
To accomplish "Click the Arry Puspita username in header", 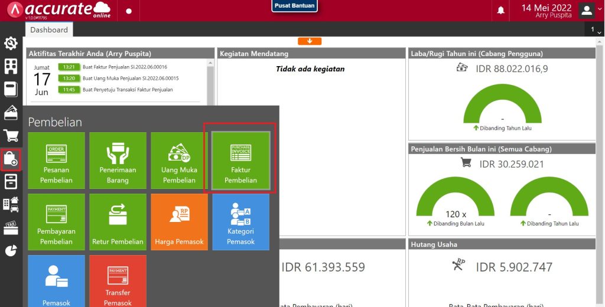I will pos(553,15).
